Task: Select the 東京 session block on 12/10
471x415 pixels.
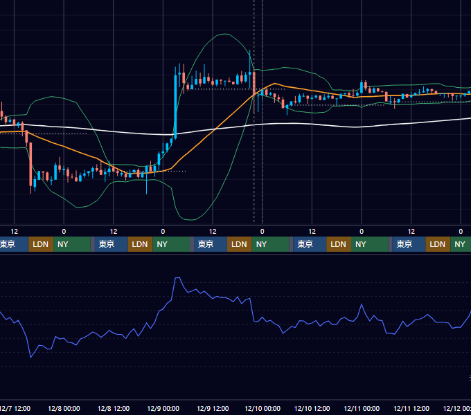Action: [x=310, y=244]
